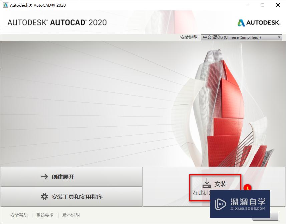This screenshot has width=286, height=224.
Task: Open the 系统要求 link
Action: point(45,215)
